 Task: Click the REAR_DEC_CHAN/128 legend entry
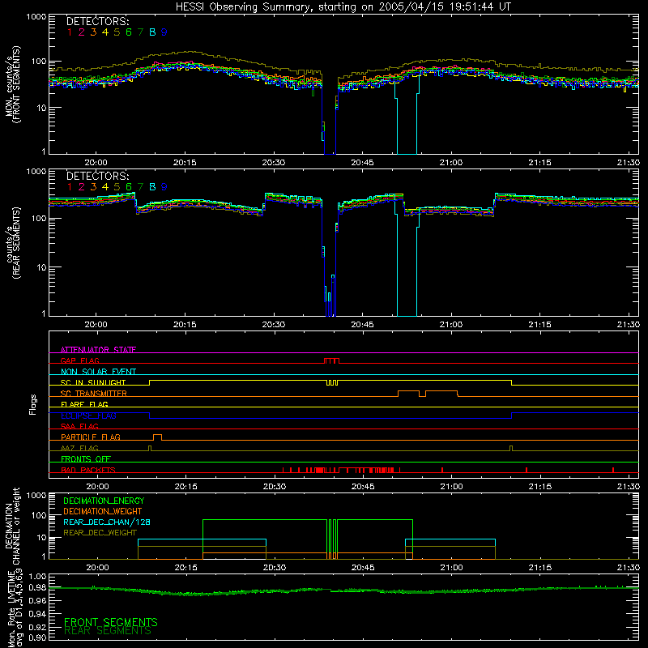(x=107, y=522)
